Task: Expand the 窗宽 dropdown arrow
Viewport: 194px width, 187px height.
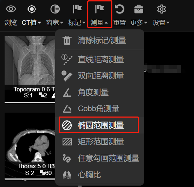Action: click(61, 23)
